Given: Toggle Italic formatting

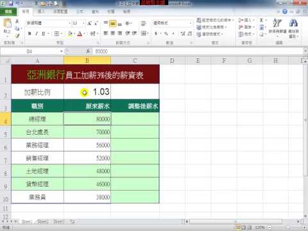Looking at the screenshot, I should pos(37,33).
